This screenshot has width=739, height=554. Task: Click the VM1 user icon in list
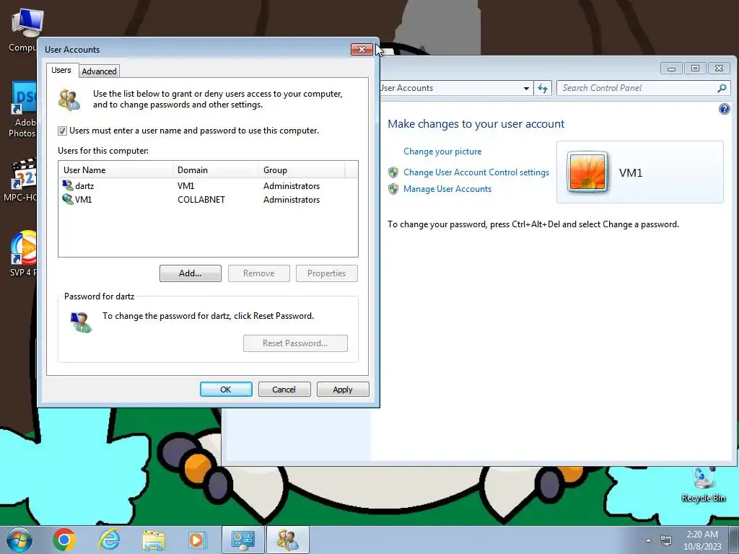point(68,199)
